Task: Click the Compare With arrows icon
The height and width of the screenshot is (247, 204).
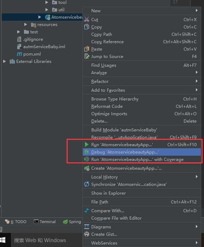Action: tap(87, 210)
